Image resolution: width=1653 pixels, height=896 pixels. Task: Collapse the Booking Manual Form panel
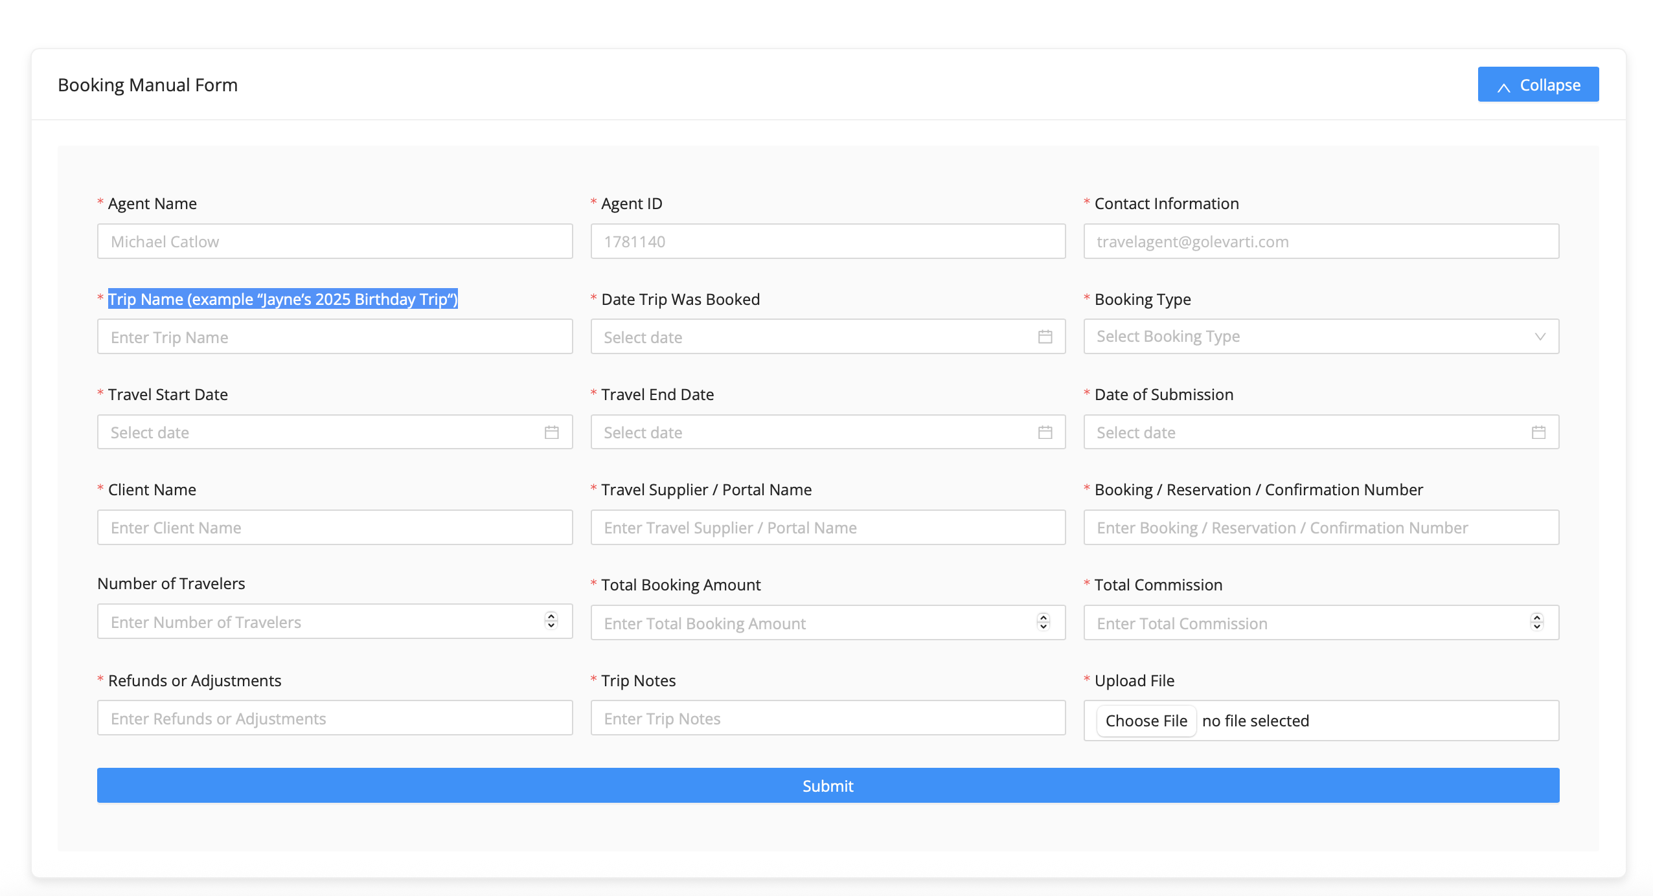(1538, 85)
